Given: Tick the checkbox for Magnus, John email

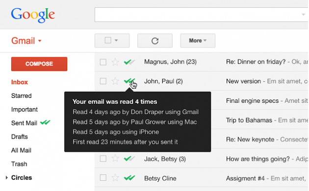Looking at the screenshot, I should [x=103, y=62].
